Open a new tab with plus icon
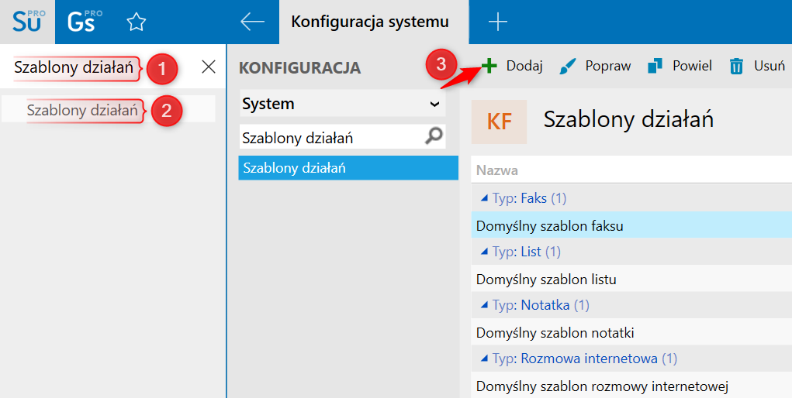Viewport: 792px width, 398px height. tap(497, 22)
